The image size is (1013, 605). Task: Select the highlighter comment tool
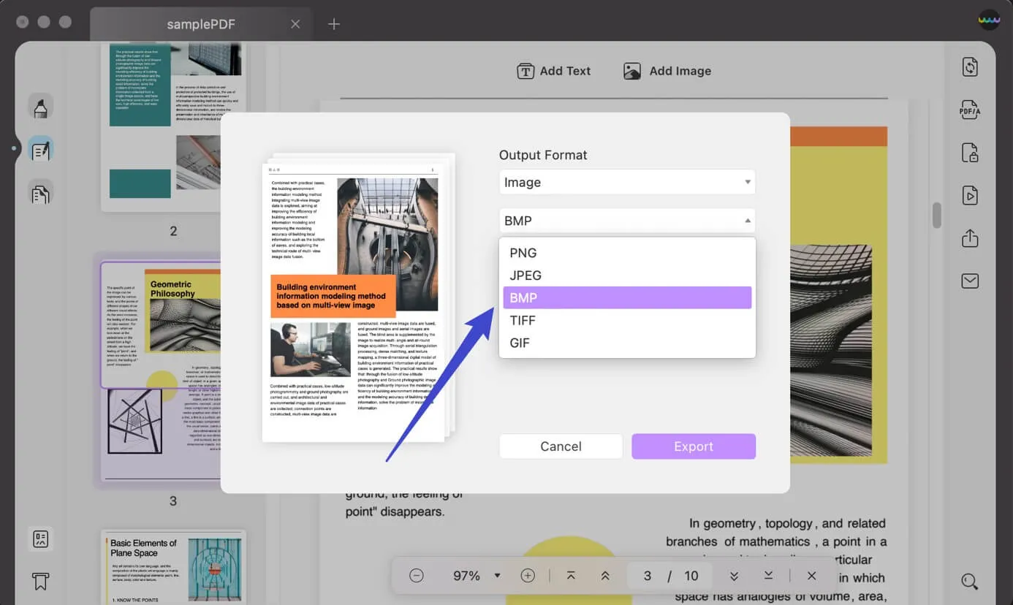click(x=40, y=107)
